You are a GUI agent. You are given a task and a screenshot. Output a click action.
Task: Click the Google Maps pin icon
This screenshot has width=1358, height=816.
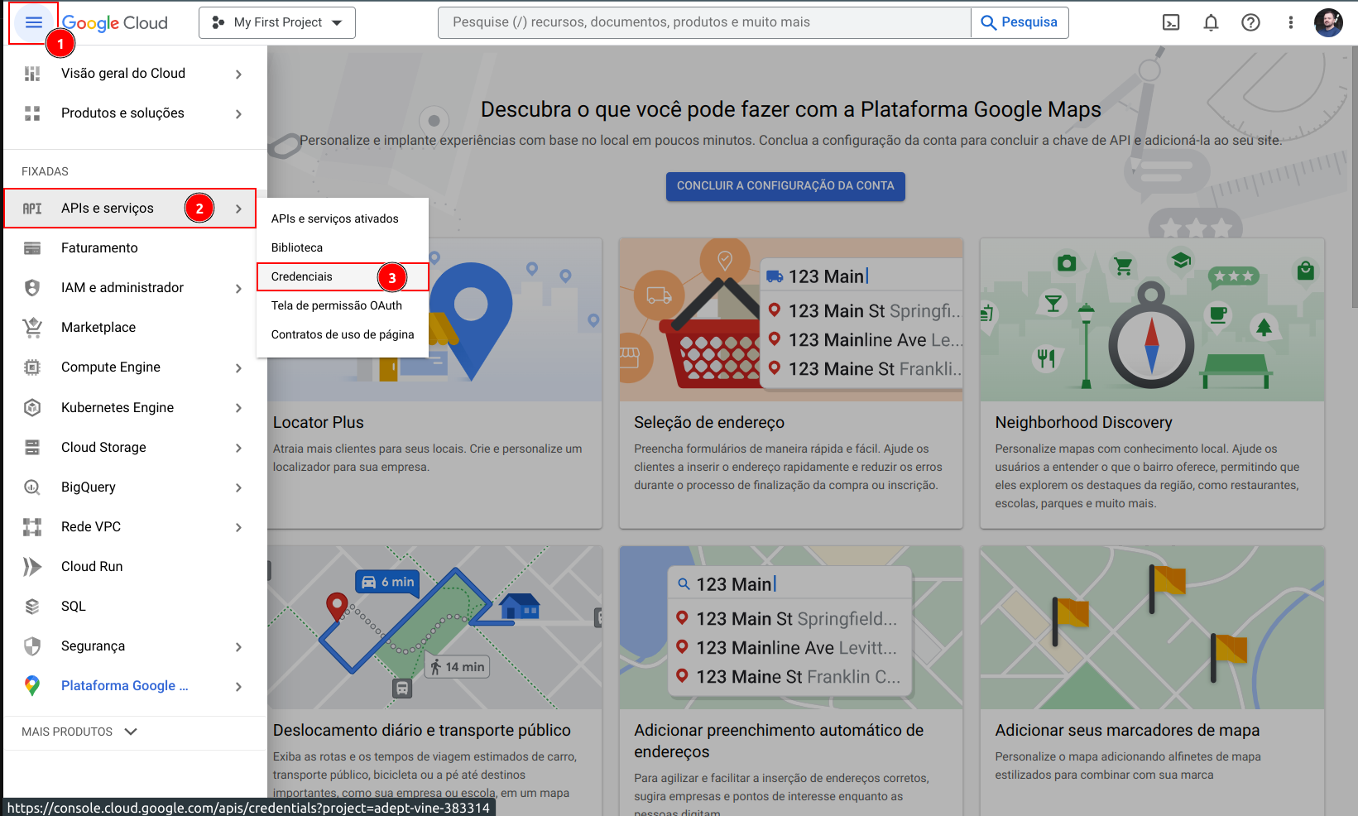32,686
